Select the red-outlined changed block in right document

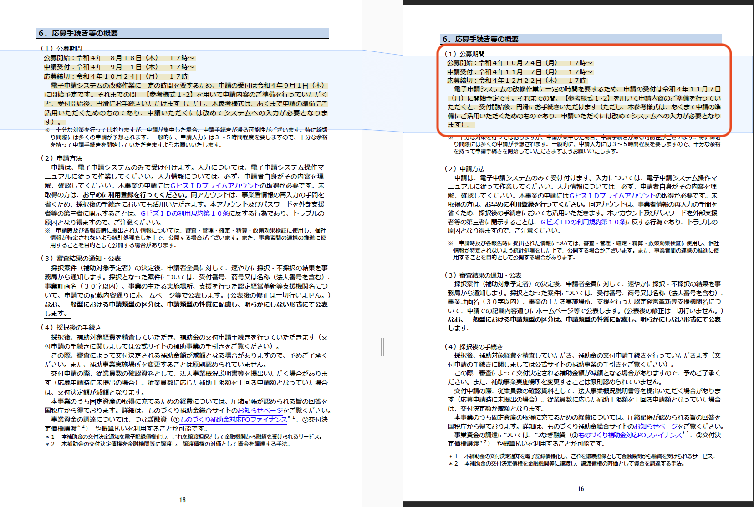(x=584, y=90)
